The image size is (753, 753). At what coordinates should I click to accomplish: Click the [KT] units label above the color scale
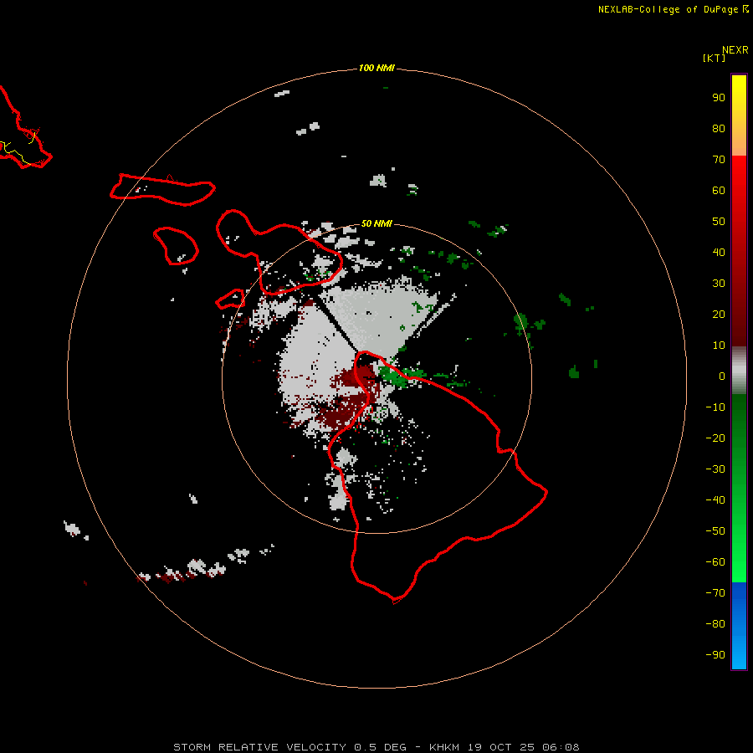pos(714,58)
